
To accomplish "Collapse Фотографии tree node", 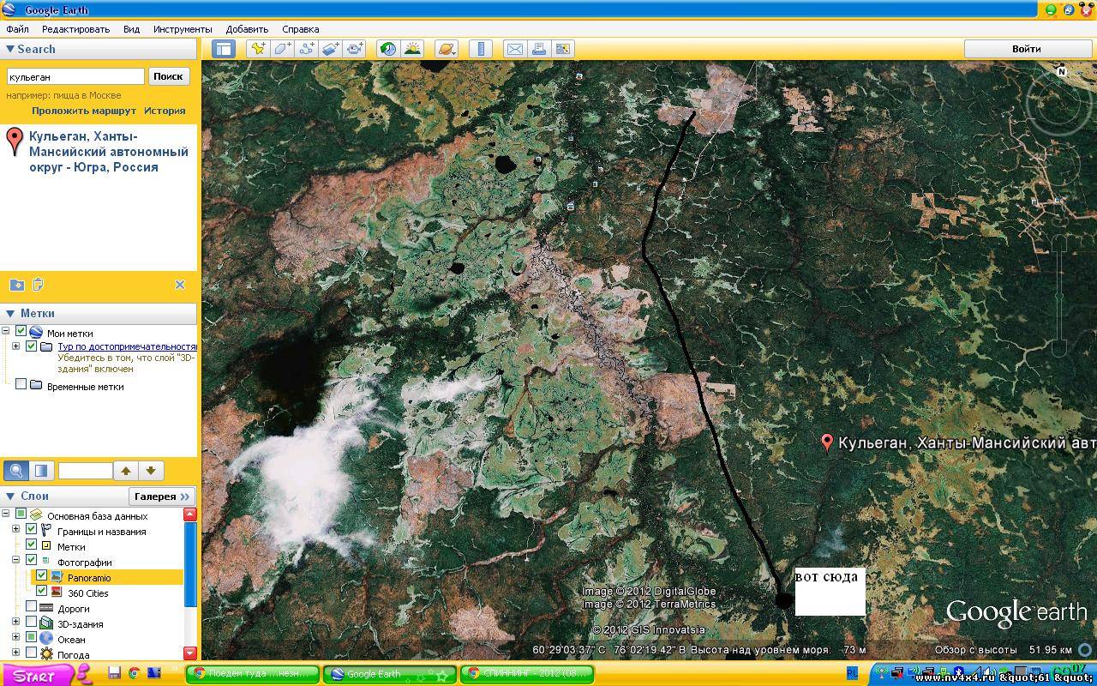I will (x=16, y=561).
